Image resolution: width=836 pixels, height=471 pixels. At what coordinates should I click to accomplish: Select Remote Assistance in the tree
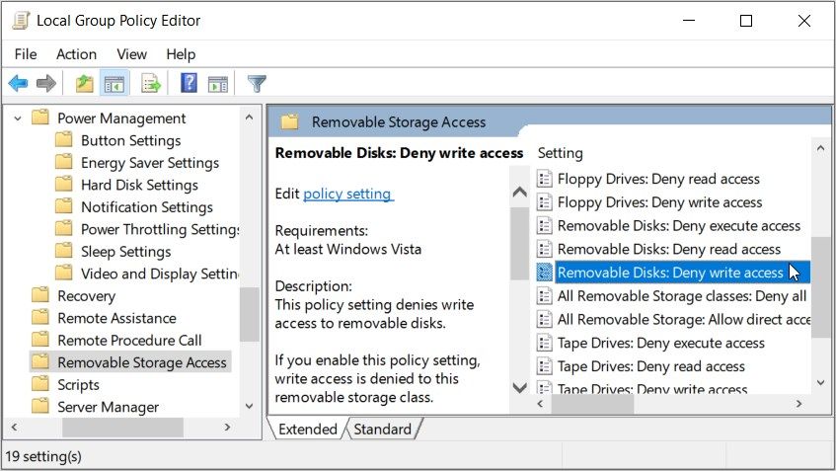point(116,318)
